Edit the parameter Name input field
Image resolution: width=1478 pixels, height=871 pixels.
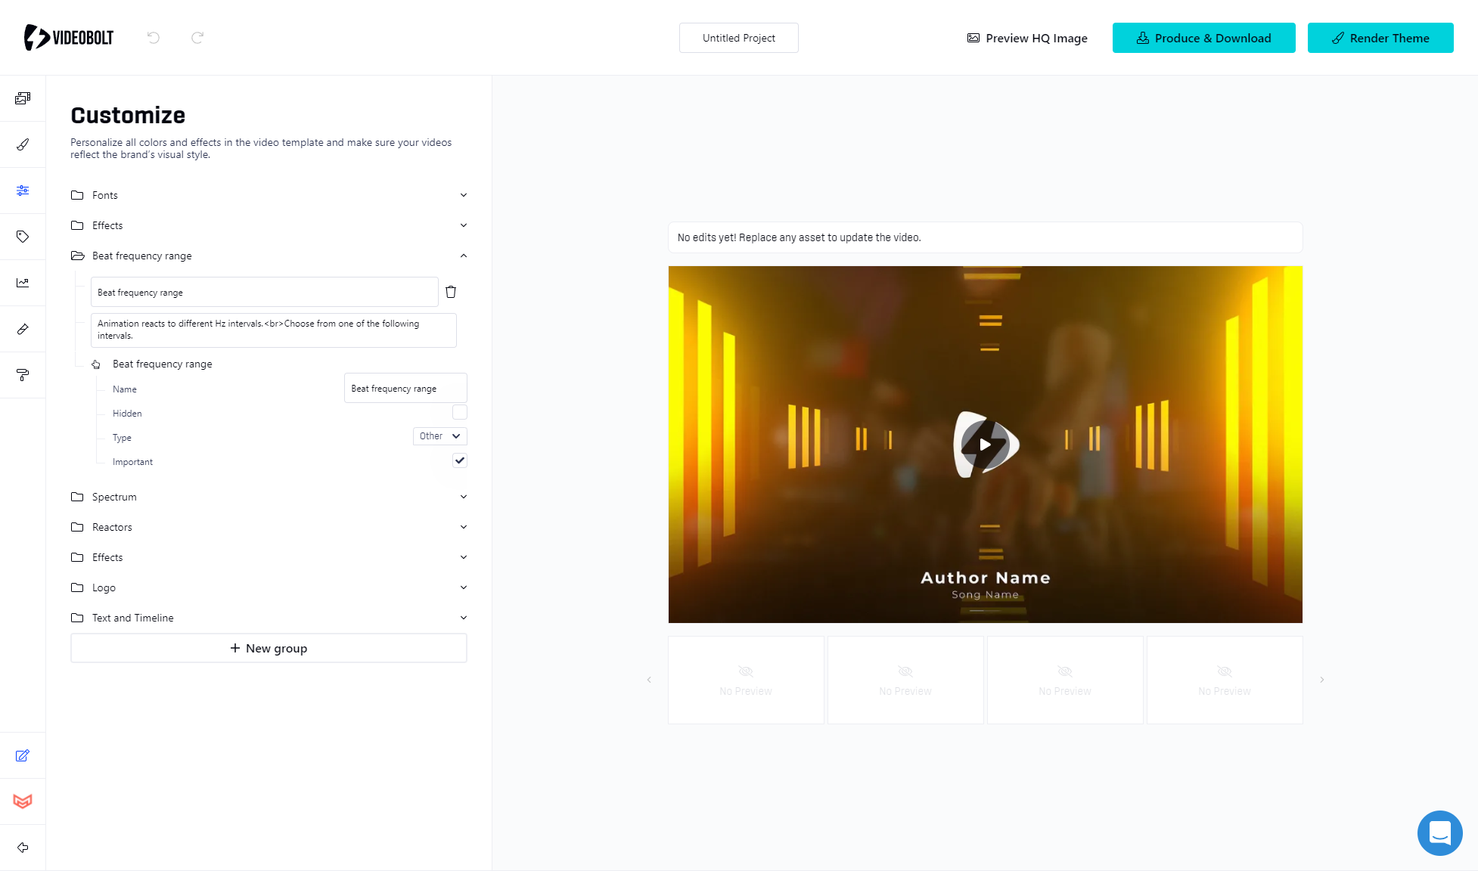405,388
